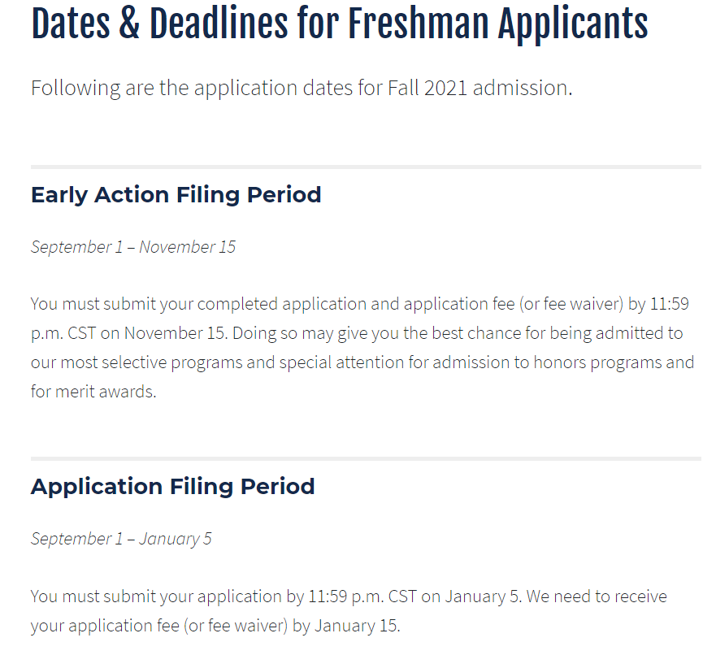703x655 pixels.
Task: Click divider line above Application Filing Period heading
Action: [x=366, y=458]
